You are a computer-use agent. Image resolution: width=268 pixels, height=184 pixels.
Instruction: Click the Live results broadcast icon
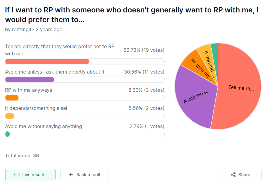click(17, 175)
